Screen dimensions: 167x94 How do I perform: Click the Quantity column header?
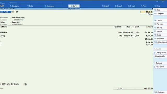[118, 27]
